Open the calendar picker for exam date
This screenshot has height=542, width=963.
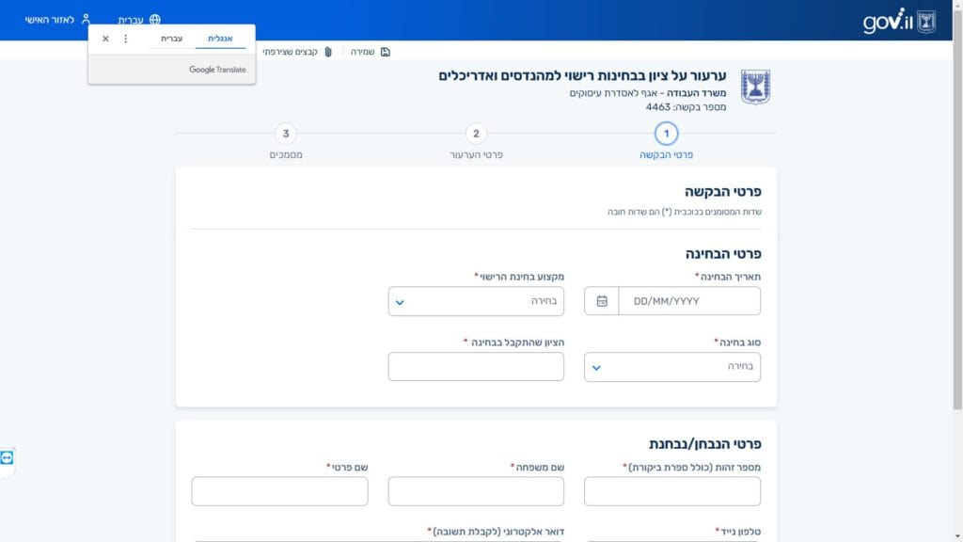tap(602, 301)
